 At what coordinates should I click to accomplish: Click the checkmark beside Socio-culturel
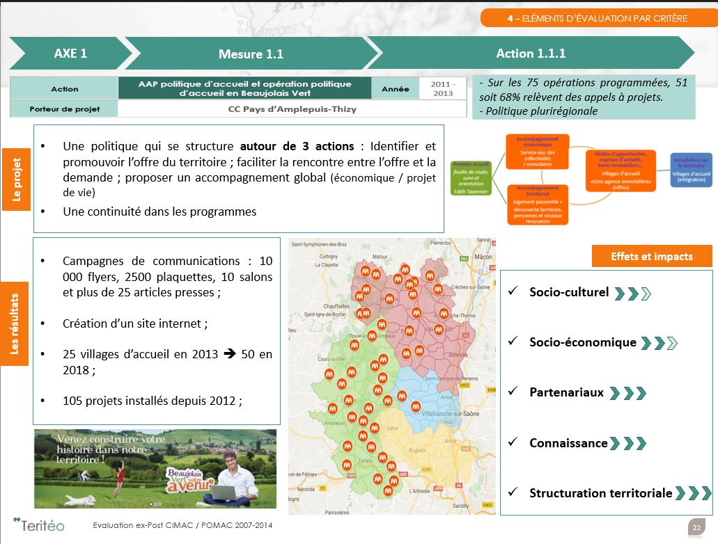pos(513,292)
